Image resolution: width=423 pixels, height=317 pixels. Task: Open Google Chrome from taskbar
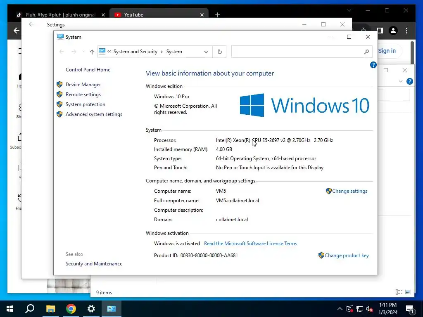click(71, 309)
